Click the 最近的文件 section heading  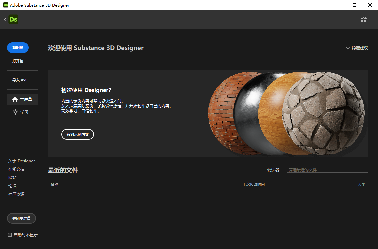tap(63, 170)
